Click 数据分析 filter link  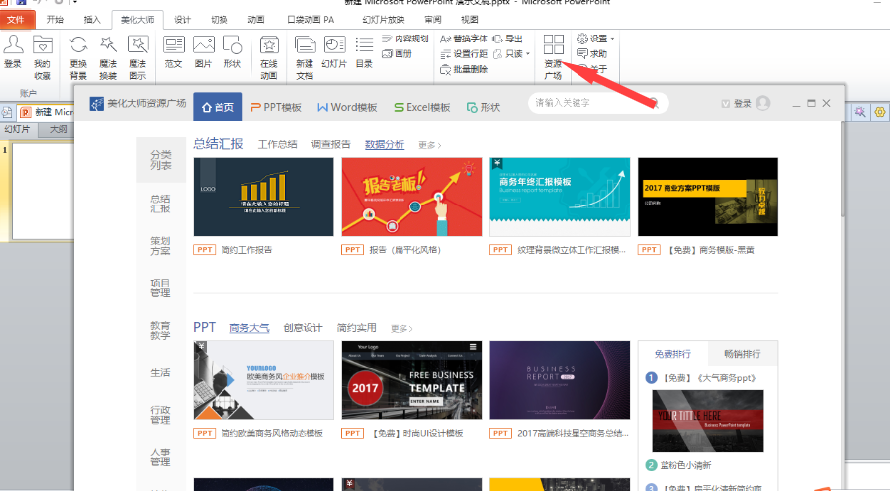point(385,144)
